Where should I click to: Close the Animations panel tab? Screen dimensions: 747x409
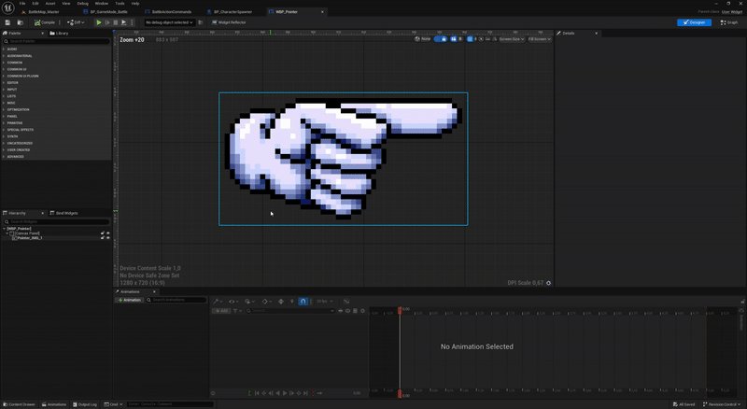click(x=154, y=291)
